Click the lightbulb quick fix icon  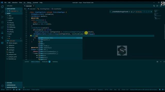(31, 36)
